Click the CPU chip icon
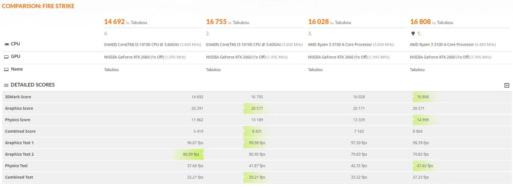513x187 pixels. tap(6, 44)
